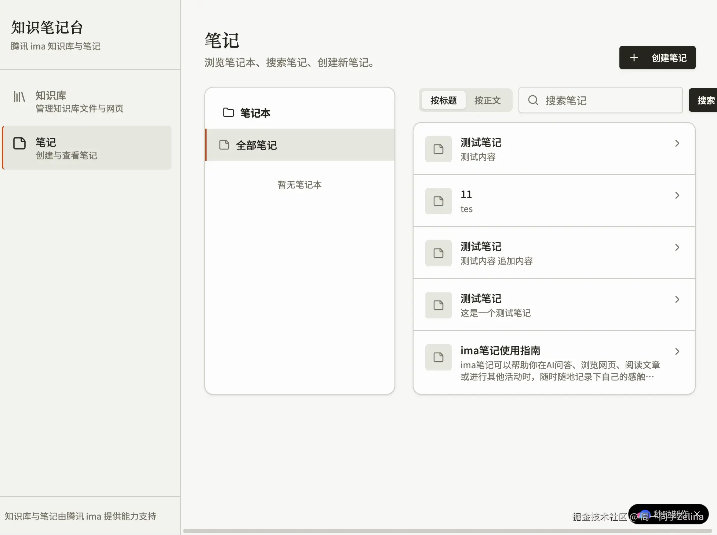Focus the 搜索笔记 input field

(x=600, y=100)
